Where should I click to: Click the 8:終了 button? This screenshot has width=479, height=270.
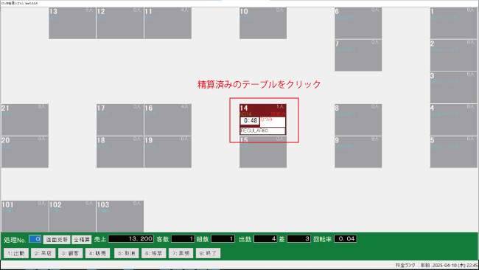(208, 253)
